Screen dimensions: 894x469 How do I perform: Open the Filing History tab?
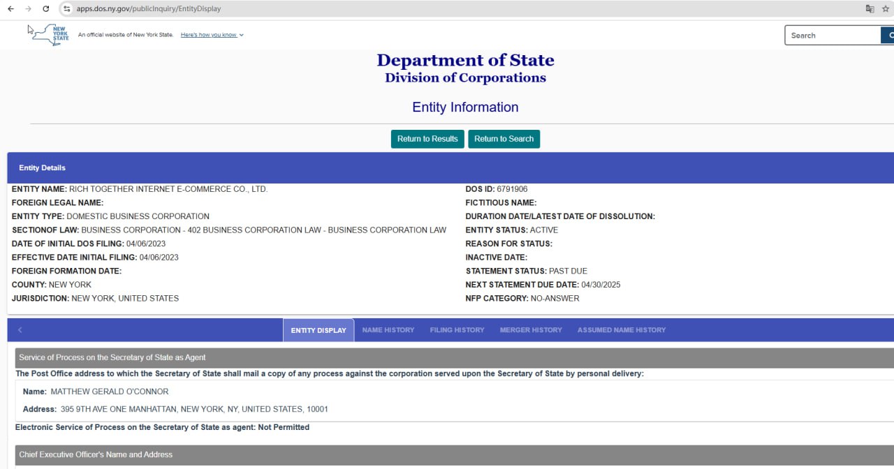[457, 330]
